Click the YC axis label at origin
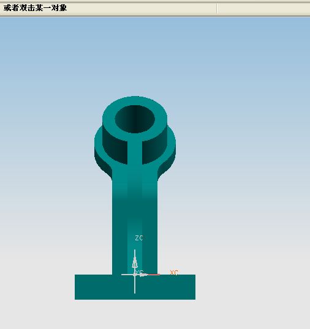 point(139,272)
